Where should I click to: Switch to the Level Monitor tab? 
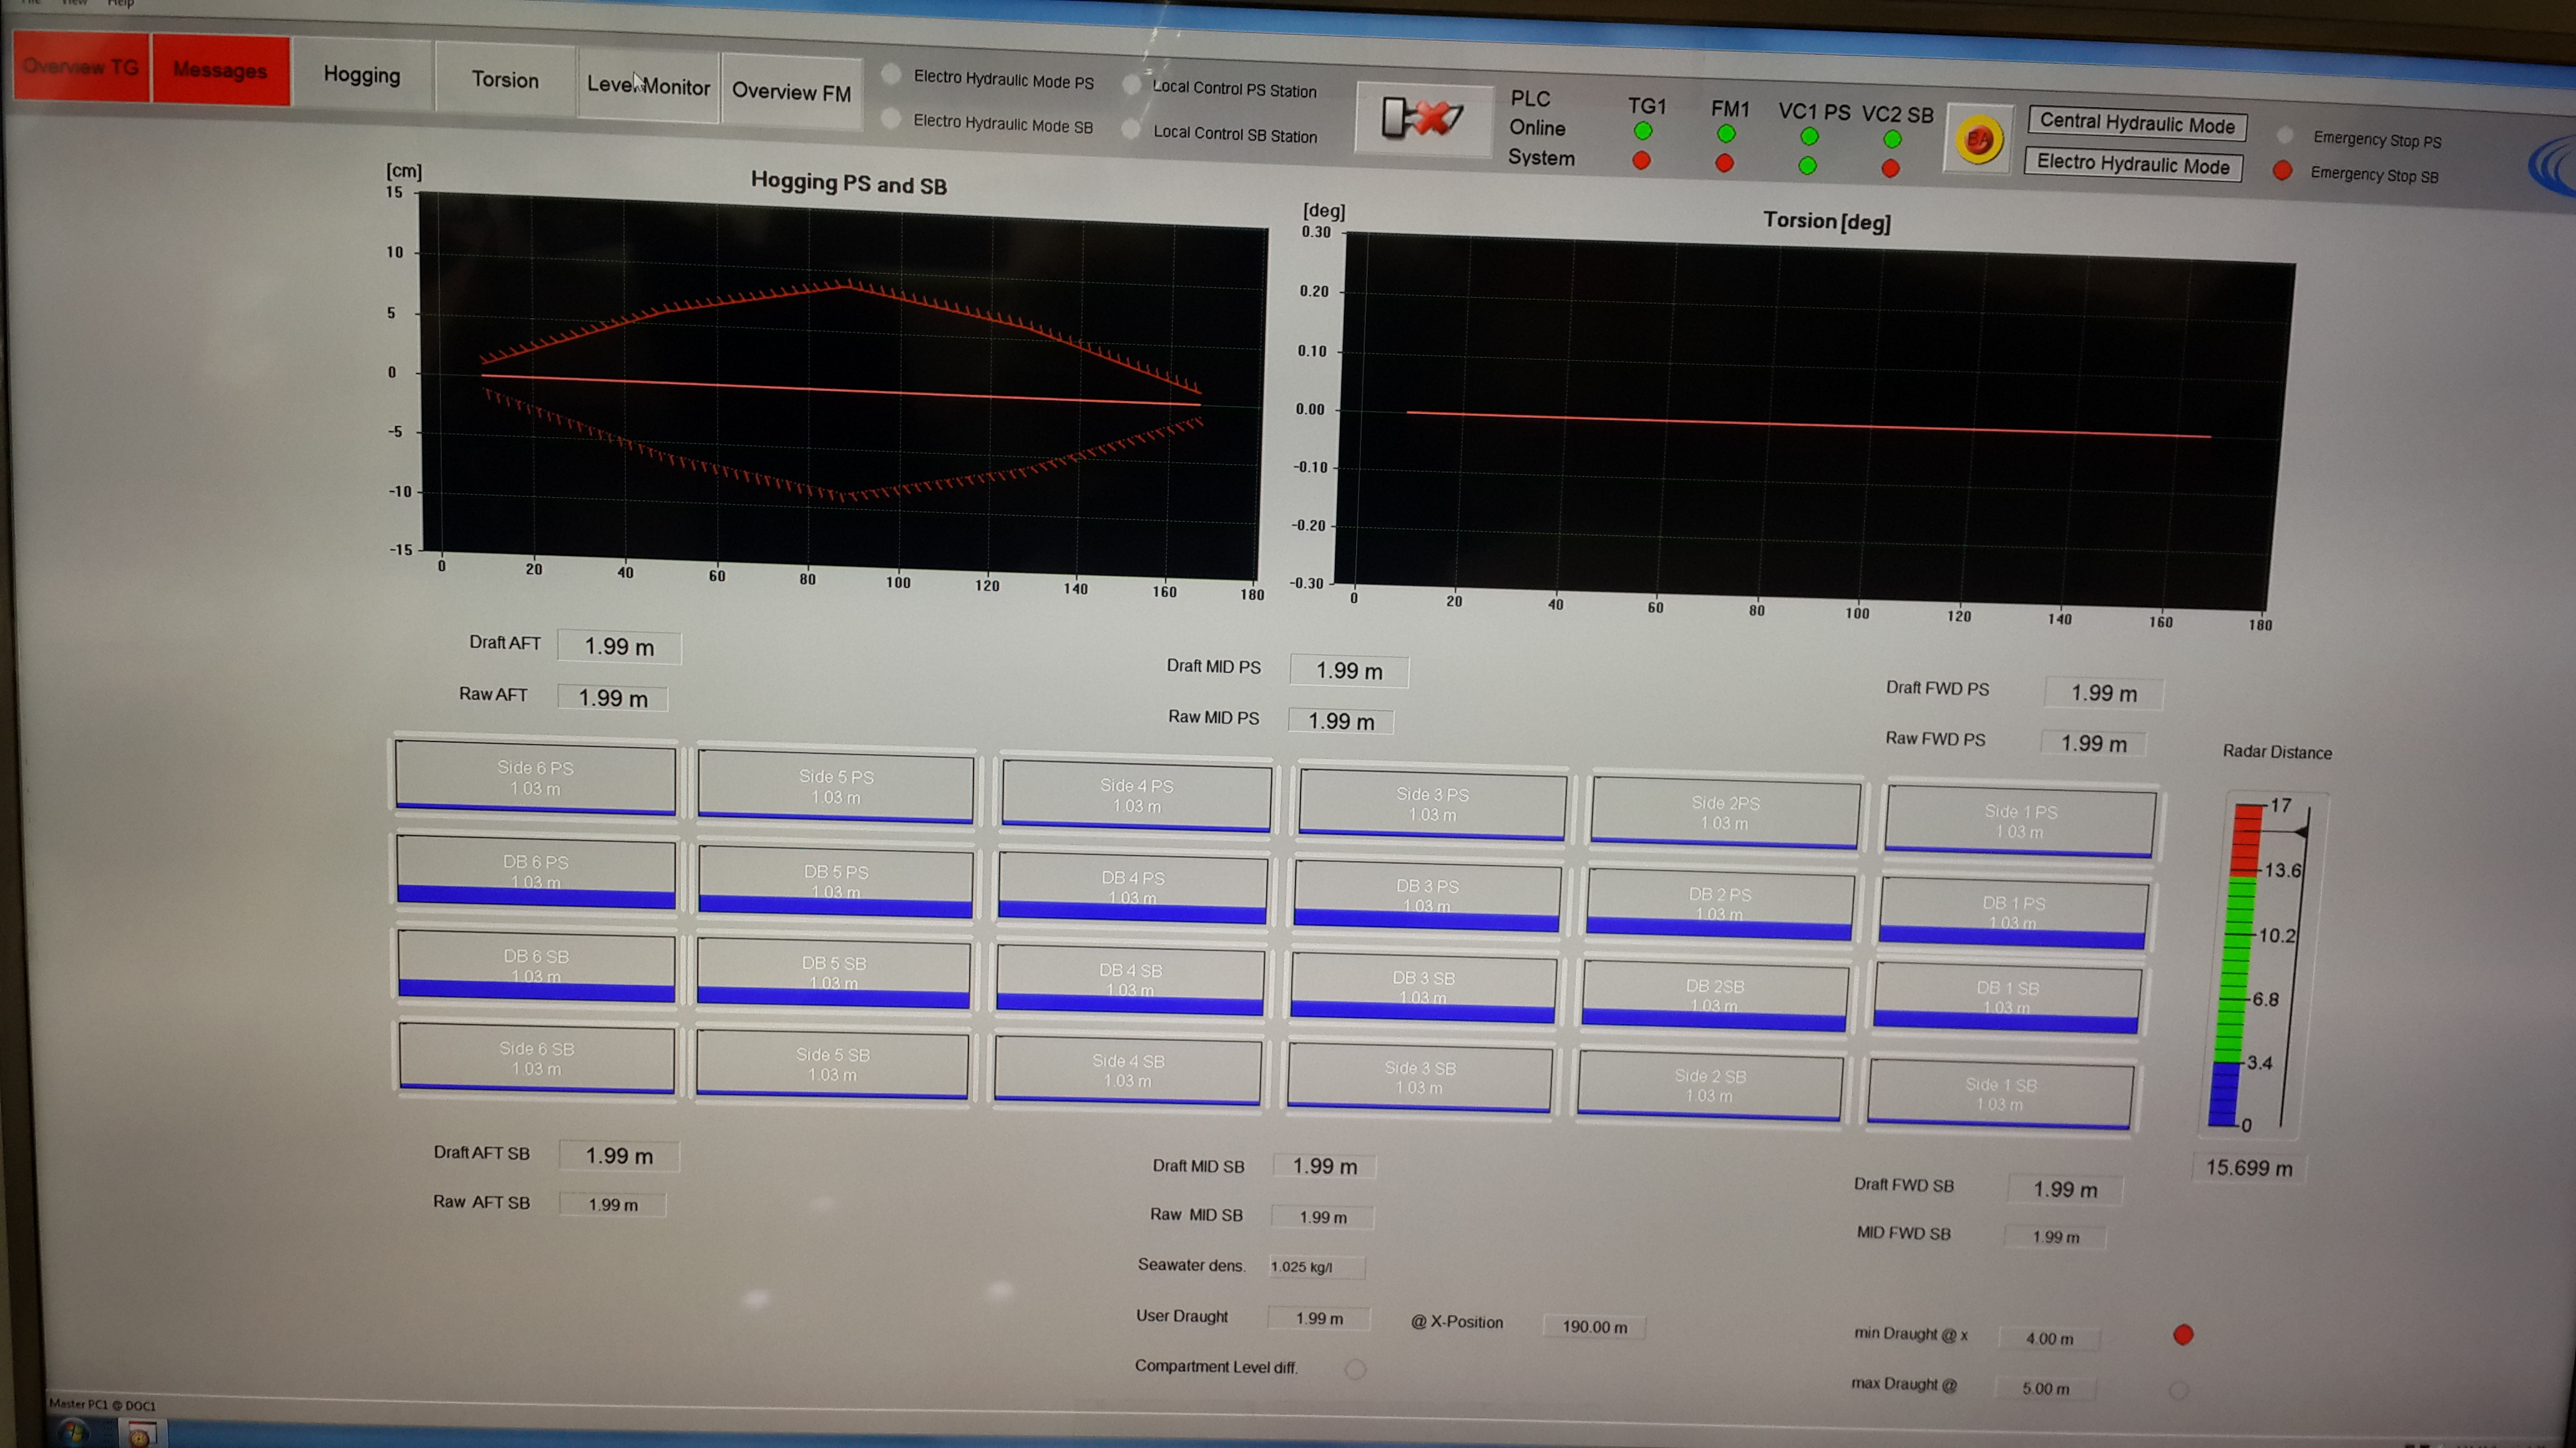tap(648, 87)
